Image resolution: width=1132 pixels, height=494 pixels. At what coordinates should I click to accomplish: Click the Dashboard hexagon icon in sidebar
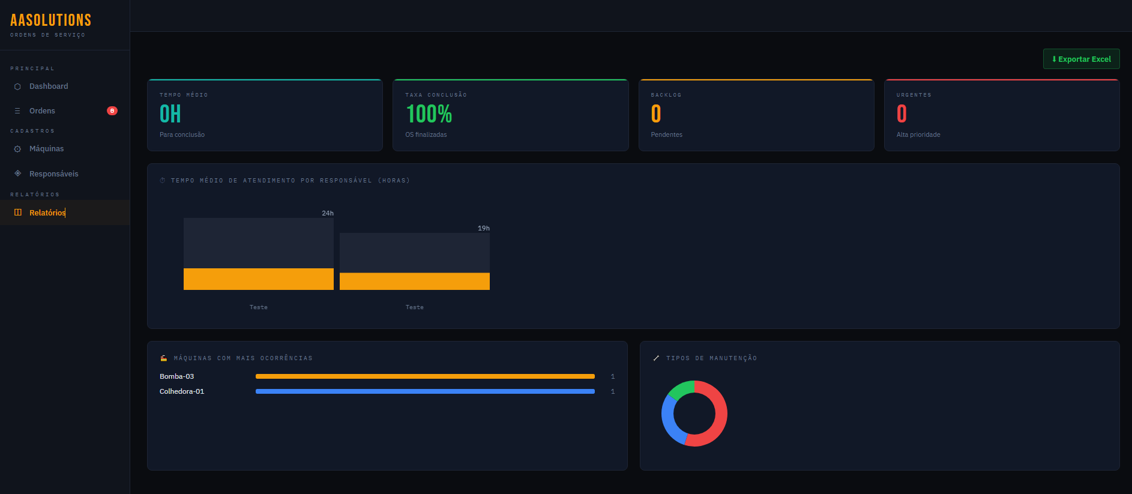(17, 86)
